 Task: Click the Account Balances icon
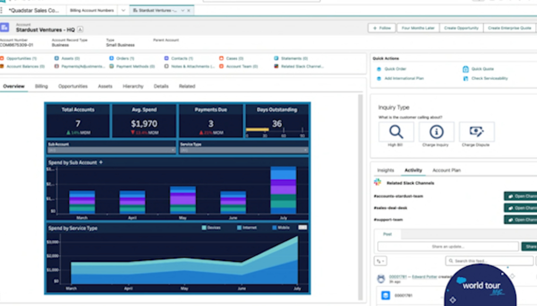[2, 66]
